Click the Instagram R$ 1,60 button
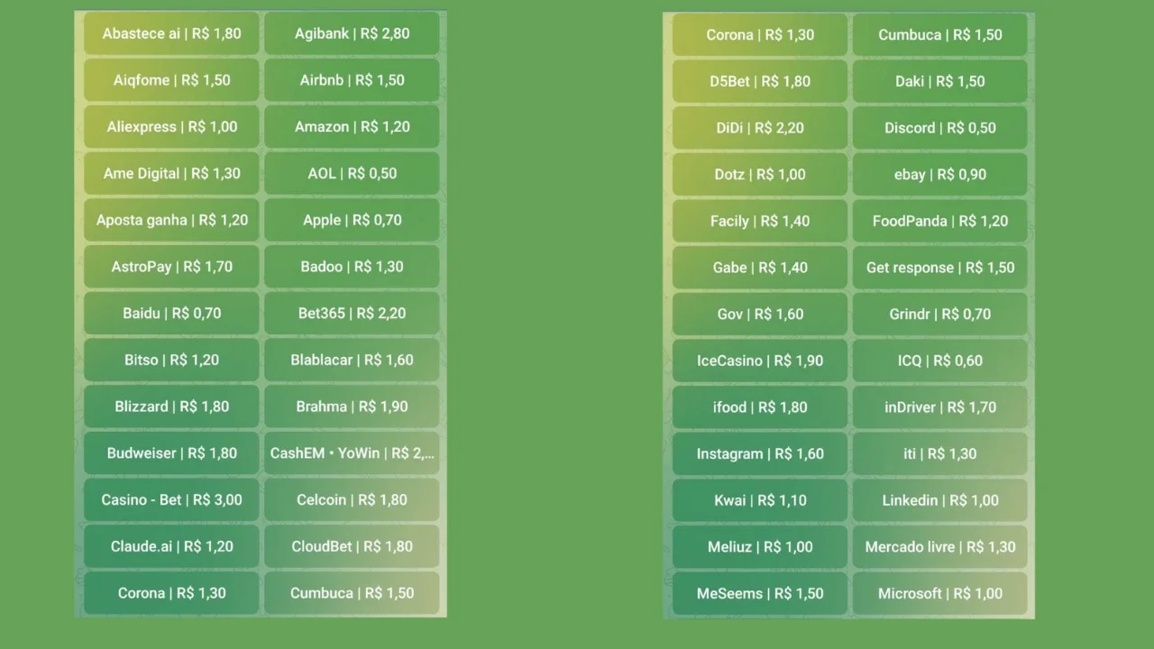1154x649 pixels. pos(760,454)
